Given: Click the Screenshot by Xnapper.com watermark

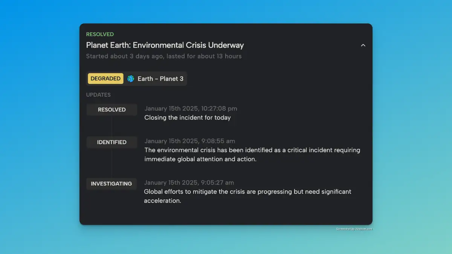Looking at the screenshot, I should click(x=354, y=229).
